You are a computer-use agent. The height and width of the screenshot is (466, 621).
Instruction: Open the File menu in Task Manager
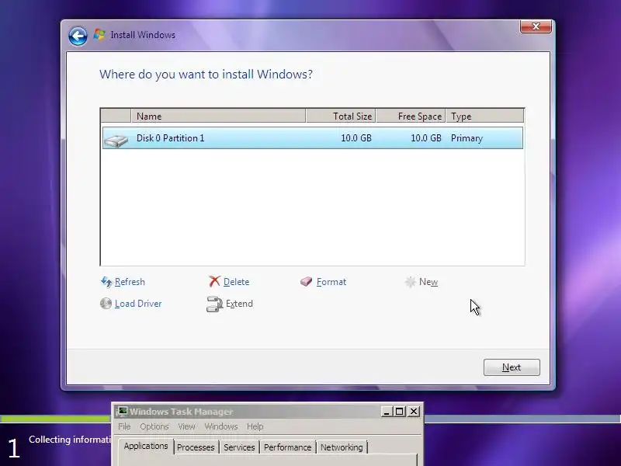tap(124, 426)
